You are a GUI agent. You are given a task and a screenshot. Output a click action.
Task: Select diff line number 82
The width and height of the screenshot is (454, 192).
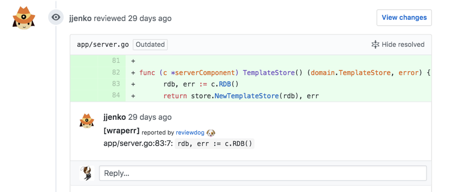[x=116, y=72]
